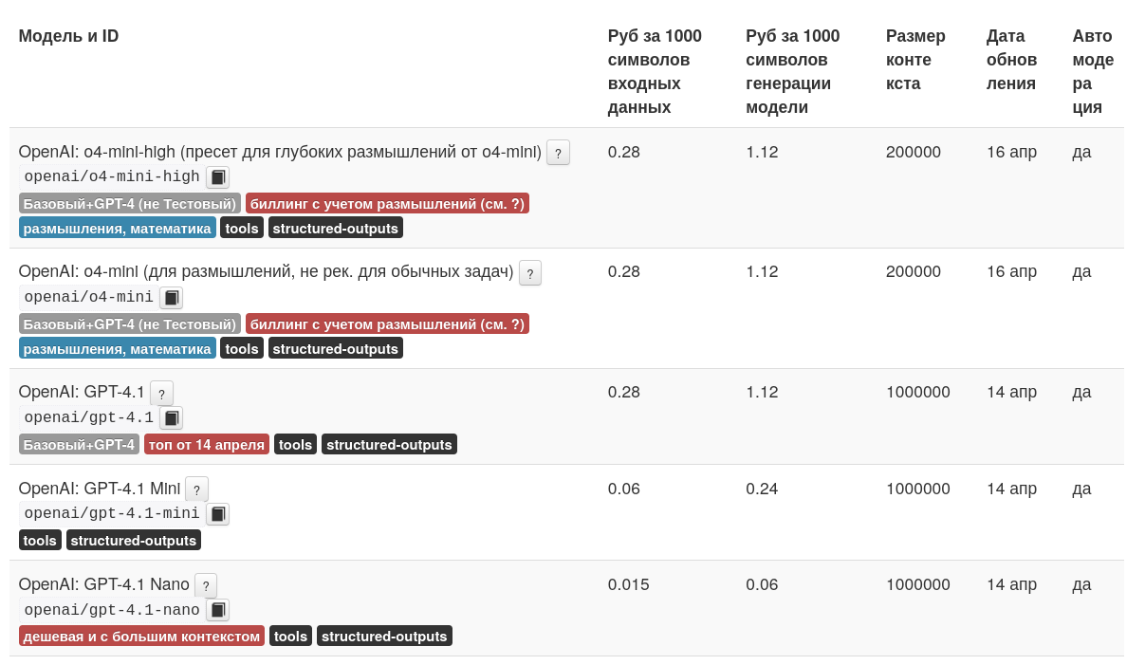This screenshot has height=665, width=1145.
Task: Click structured-outputs tag in GPT-4.1 Nano row
Action: click(x=384, y=636)
